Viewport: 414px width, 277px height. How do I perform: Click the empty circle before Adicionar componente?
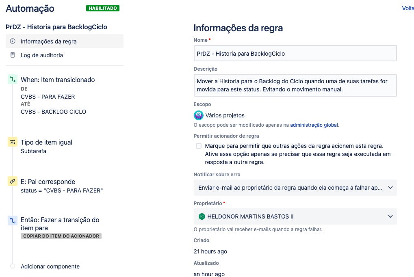tap(13, 266)
